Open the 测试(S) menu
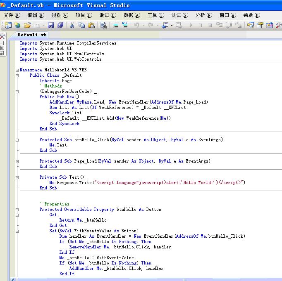The width and height of the screenshot is (282, 281). pyautogui.click(x=180, y=15)
